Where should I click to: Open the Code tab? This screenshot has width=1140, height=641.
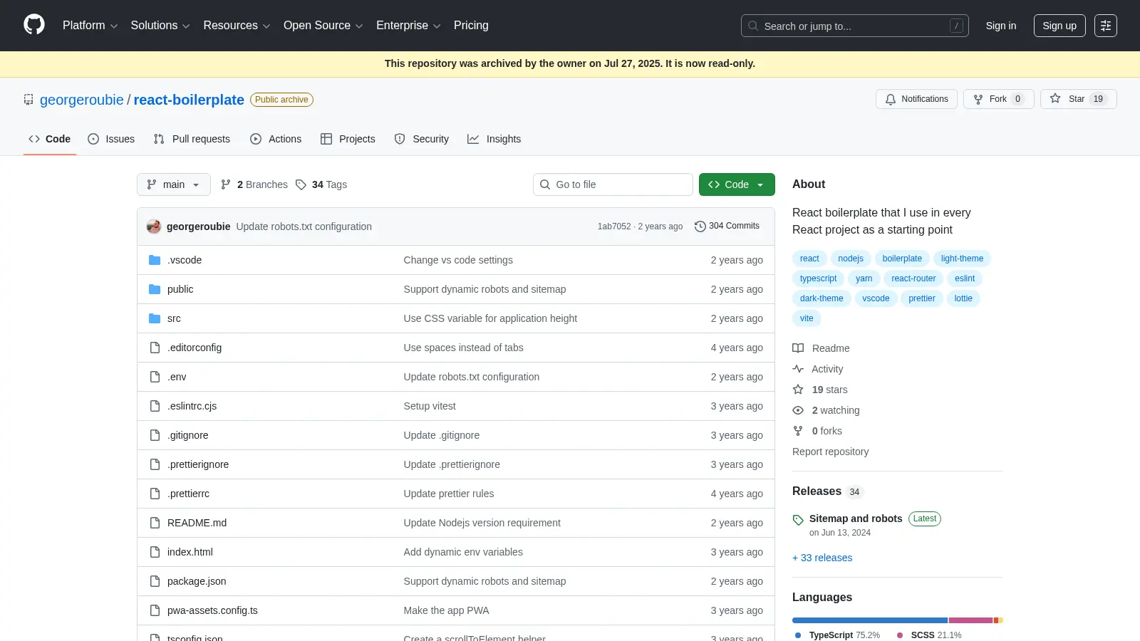point(50,139)
